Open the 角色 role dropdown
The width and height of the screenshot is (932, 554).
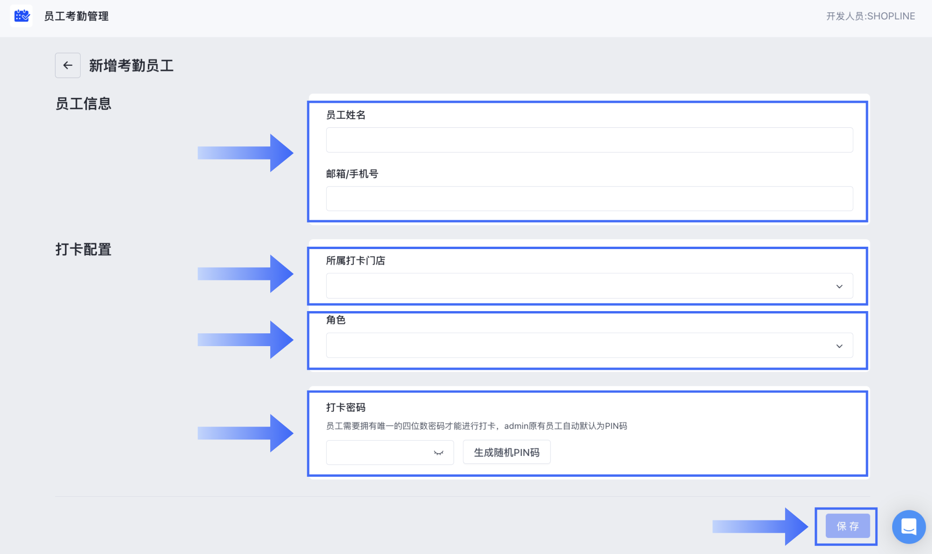point(589,346)
